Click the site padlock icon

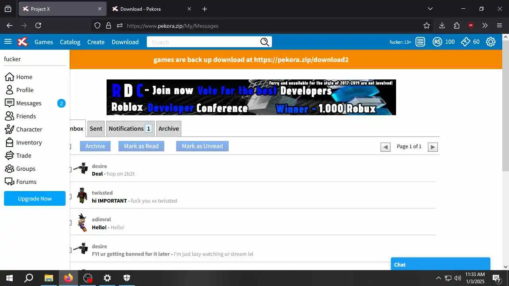(x=109, y=25)
